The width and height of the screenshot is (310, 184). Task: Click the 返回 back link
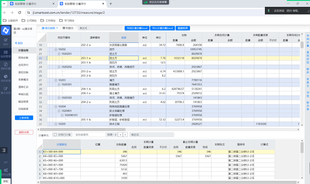[x=20, y=43]
